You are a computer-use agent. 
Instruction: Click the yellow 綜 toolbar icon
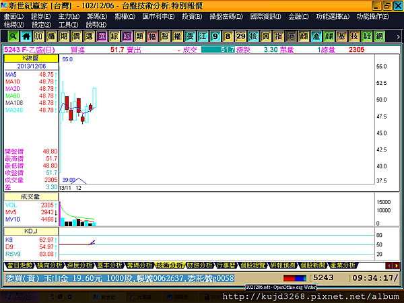coord(114,36)
